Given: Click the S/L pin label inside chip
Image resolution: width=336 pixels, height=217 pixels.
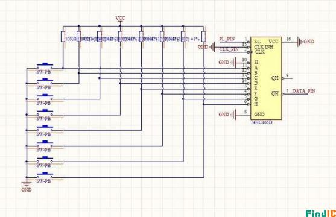Looking at the screenshot, I should pos(258,42).
